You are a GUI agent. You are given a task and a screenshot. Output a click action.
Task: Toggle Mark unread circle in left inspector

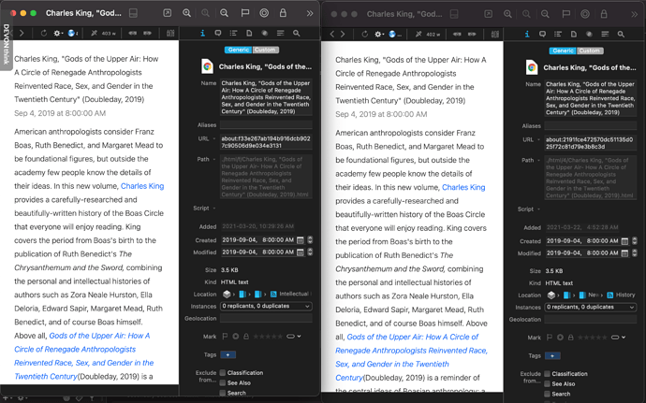coord(236,337)
